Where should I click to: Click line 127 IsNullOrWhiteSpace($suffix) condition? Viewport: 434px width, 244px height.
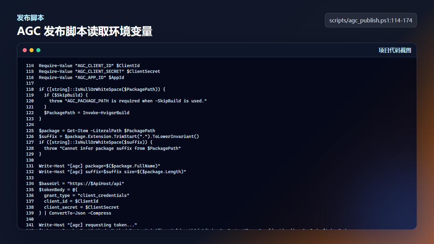[96, 142]
